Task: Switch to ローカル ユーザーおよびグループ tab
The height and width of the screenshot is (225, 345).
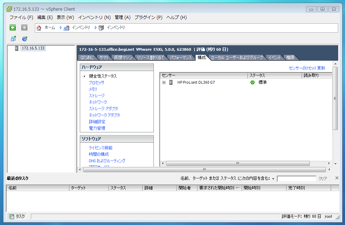Action: tap(237, 58)
